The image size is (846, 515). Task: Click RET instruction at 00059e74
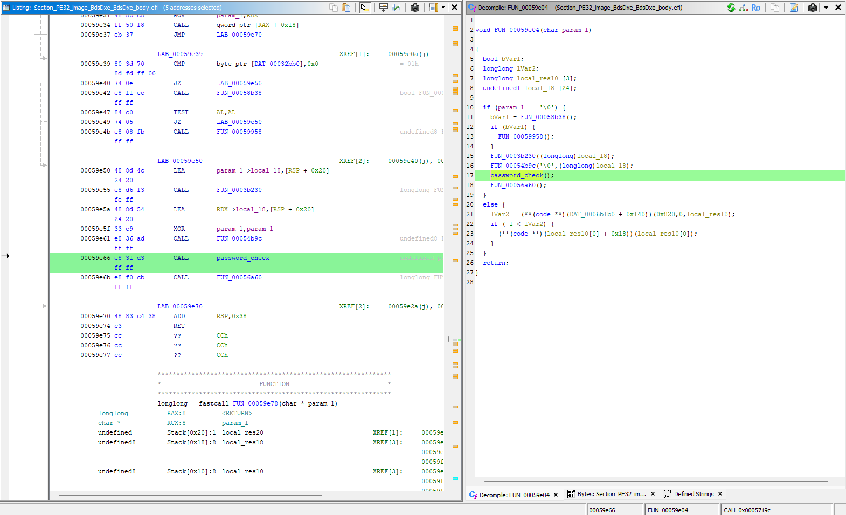click(179, 326)
